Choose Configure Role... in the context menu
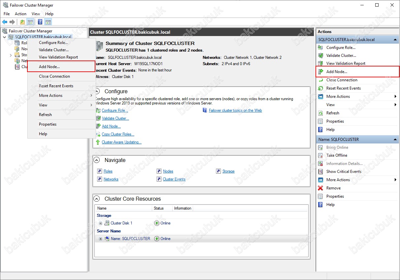Viewport: 400px width, 280px height. click(61, 43)
